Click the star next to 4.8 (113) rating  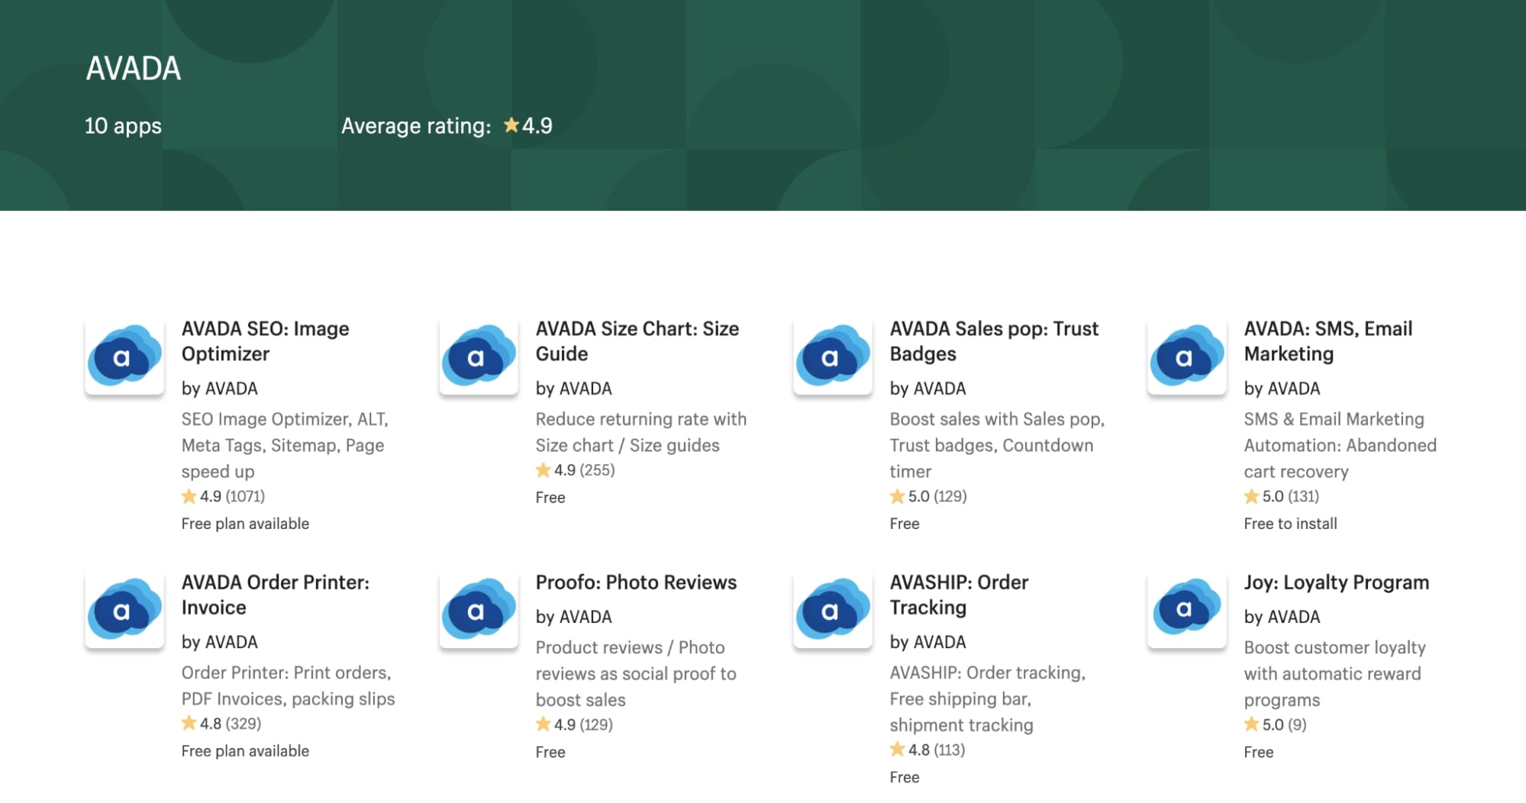click(897, 750)
